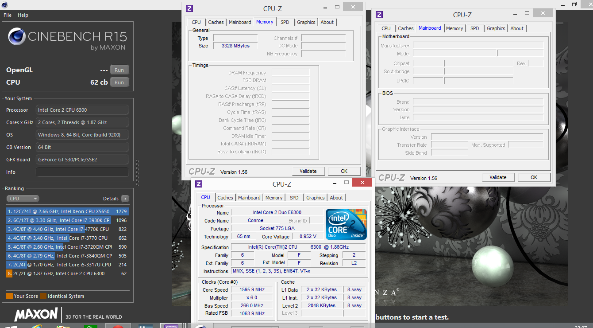Click the GFX Board field GeForce GT 530
Screen dimensions: 593x328
tap(82, 160)
